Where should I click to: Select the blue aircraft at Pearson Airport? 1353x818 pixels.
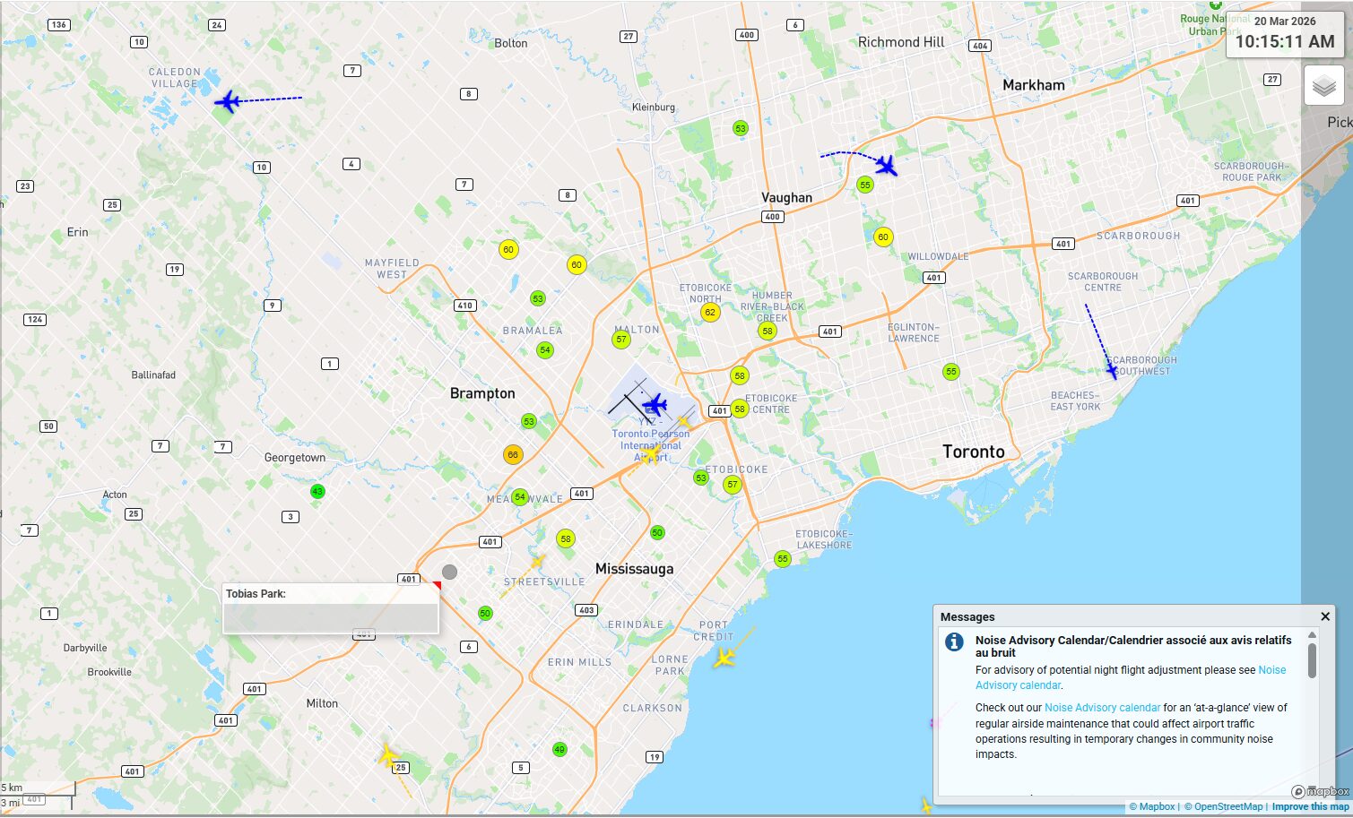click(x=655, y=404)
